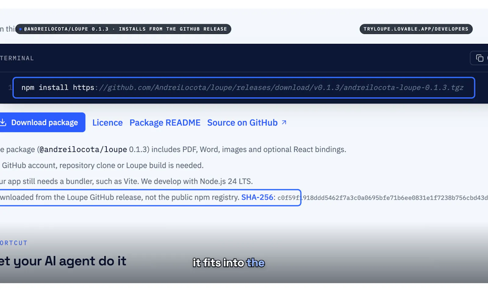Click the @ANDREILOCOTA/LOUPE 0.1.3 badge
The width and height of the screenshot is (488, 292).
(123, 29)
